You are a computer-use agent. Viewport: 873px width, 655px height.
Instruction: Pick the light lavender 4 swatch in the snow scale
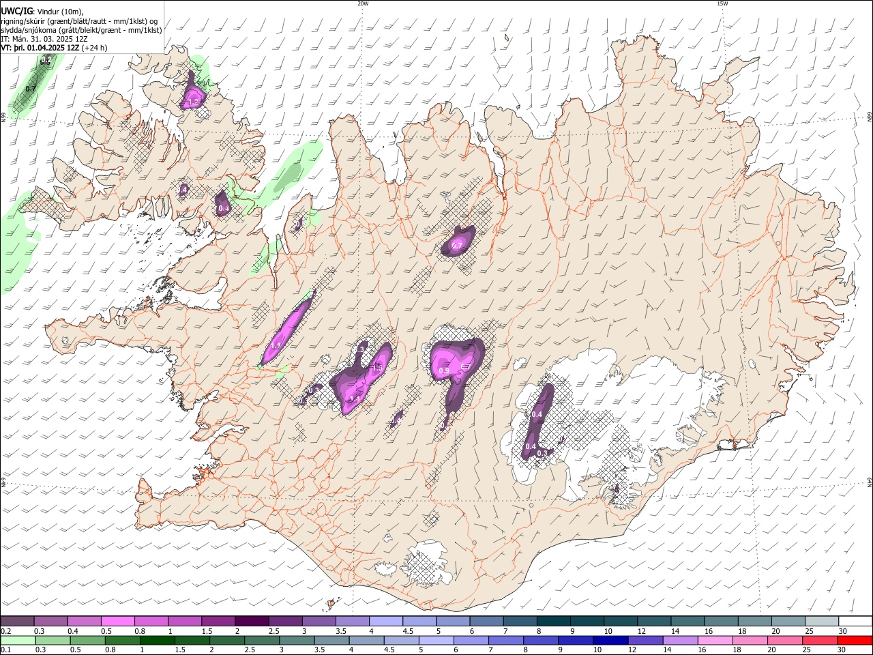point(385,622)
